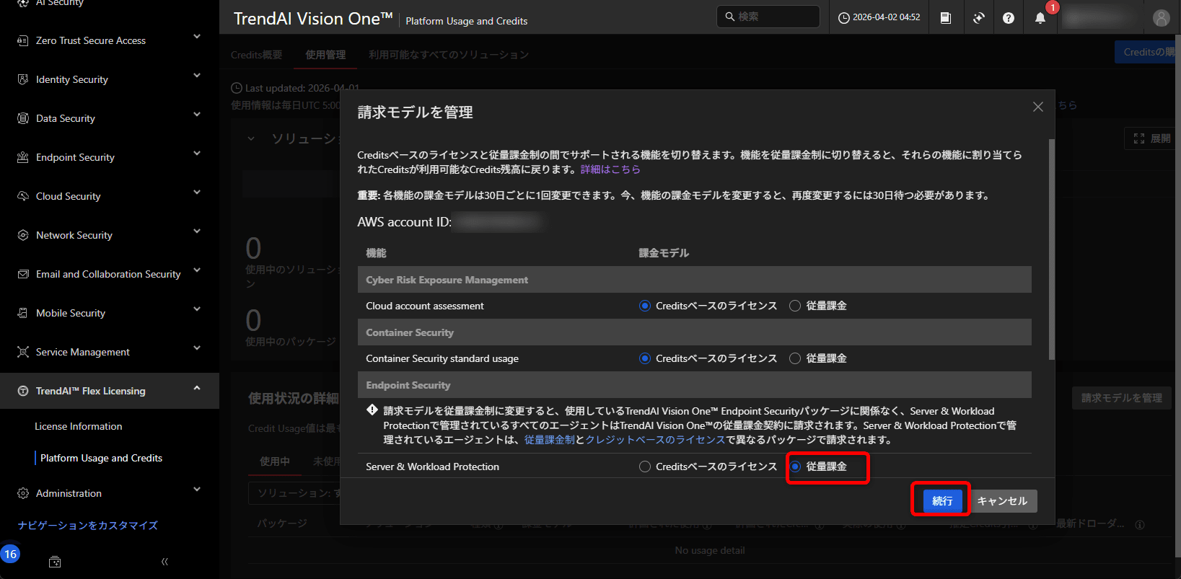Click the notifications bell icon

1040,18
